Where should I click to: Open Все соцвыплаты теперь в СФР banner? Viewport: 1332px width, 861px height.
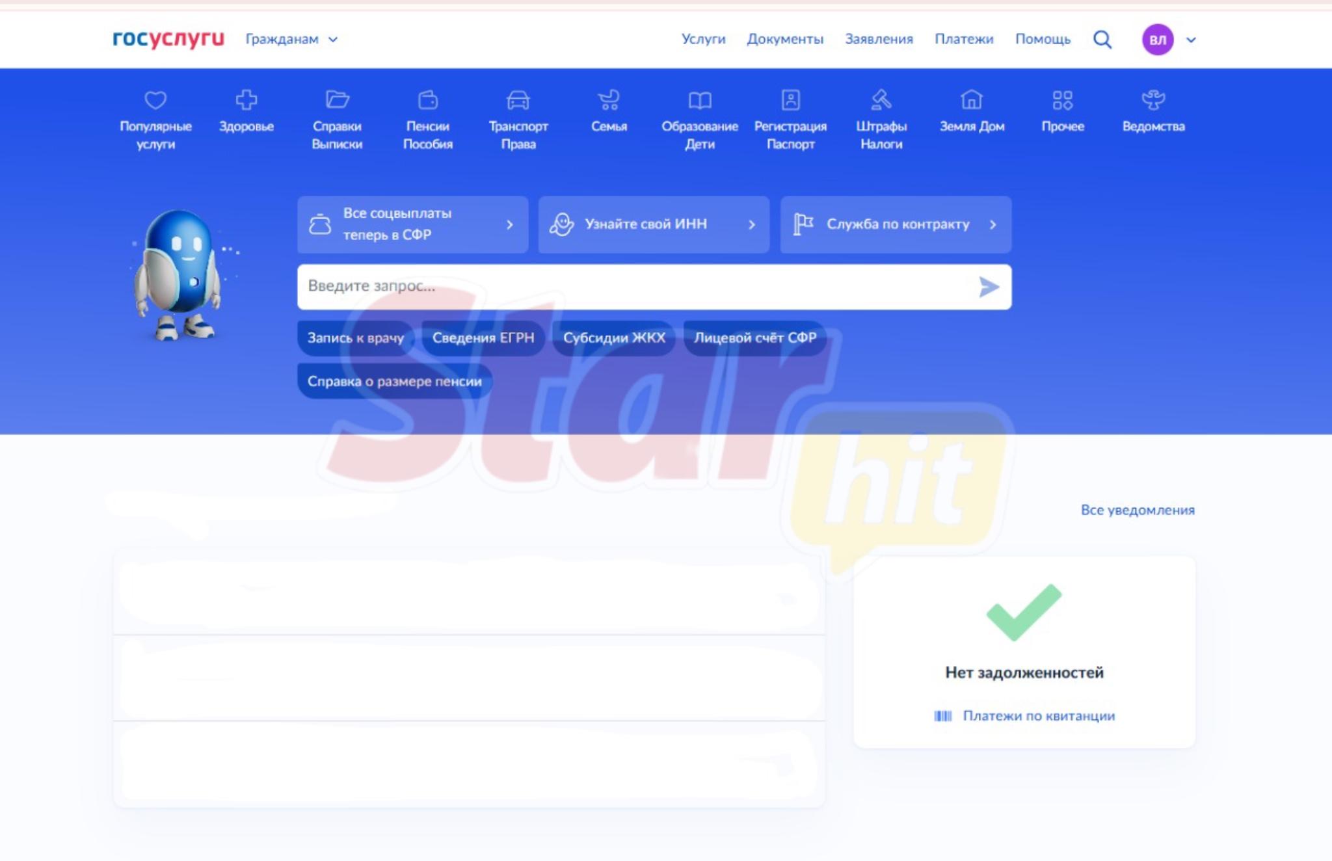[x=413, y=224]
